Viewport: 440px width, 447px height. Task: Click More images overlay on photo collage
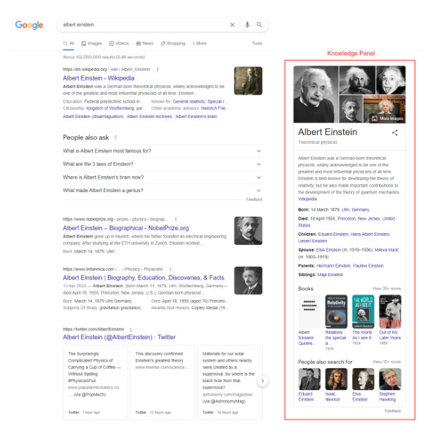pos(388,119)
